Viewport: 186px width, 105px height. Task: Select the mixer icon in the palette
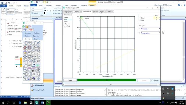point(25,61)
